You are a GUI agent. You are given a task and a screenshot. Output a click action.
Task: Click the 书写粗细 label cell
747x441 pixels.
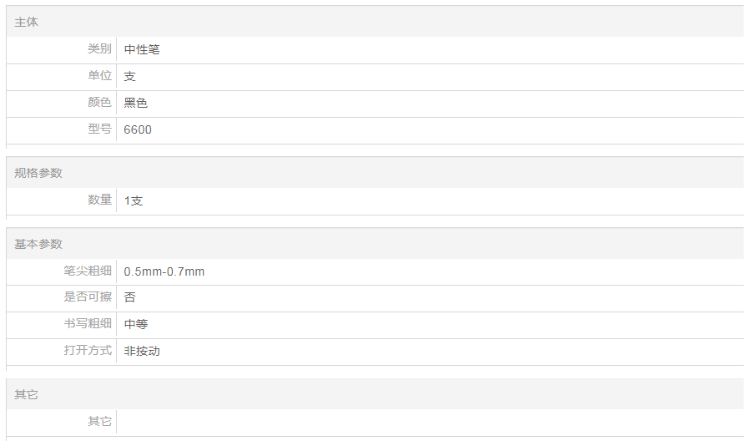click(x=88, y=323)
